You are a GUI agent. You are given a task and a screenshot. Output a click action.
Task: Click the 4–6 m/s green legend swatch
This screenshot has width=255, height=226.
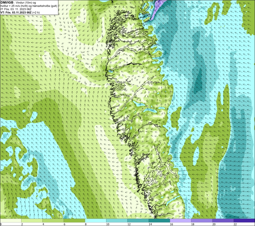coord(53,220)
